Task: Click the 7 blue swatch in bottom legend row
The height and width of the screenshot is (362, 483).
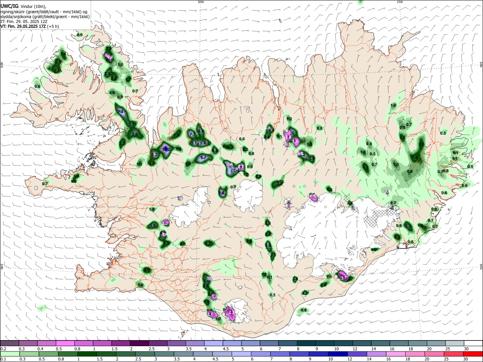Action: pyautogui.click(x=280, y=354)
